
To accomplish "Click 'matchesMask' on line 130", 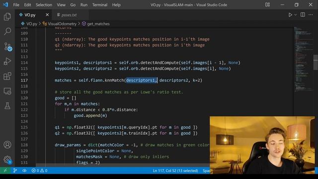I will tap(89, 157).
